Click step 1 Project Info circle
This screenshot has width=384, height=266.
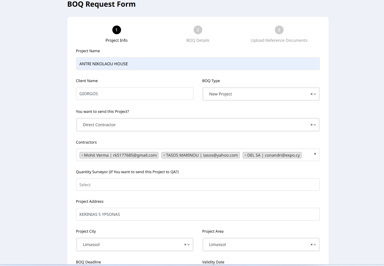point(116,30)
